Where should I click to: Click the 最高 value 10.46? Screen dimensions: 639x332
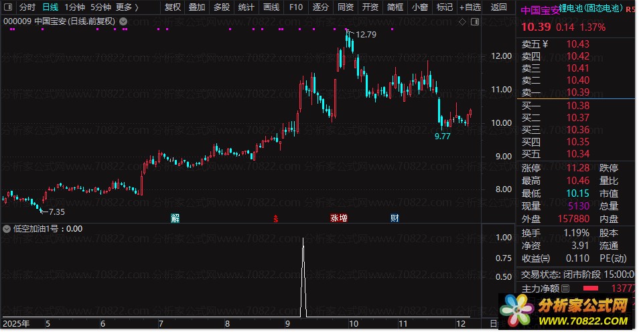[x=578, y=181]
